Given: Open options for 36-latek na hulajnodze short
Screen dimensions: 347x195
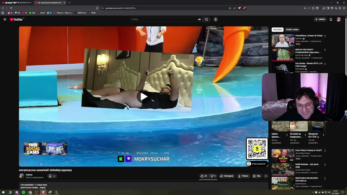Looking at the screenshot, I should coord(305,135).
